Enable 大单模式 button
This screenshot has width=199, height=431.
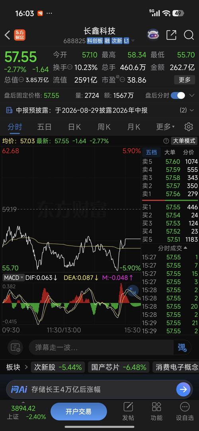pos(184,141)
